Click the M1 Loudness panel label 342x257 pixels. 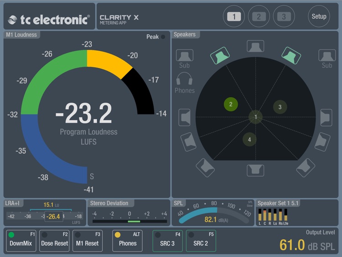[21, 35]
